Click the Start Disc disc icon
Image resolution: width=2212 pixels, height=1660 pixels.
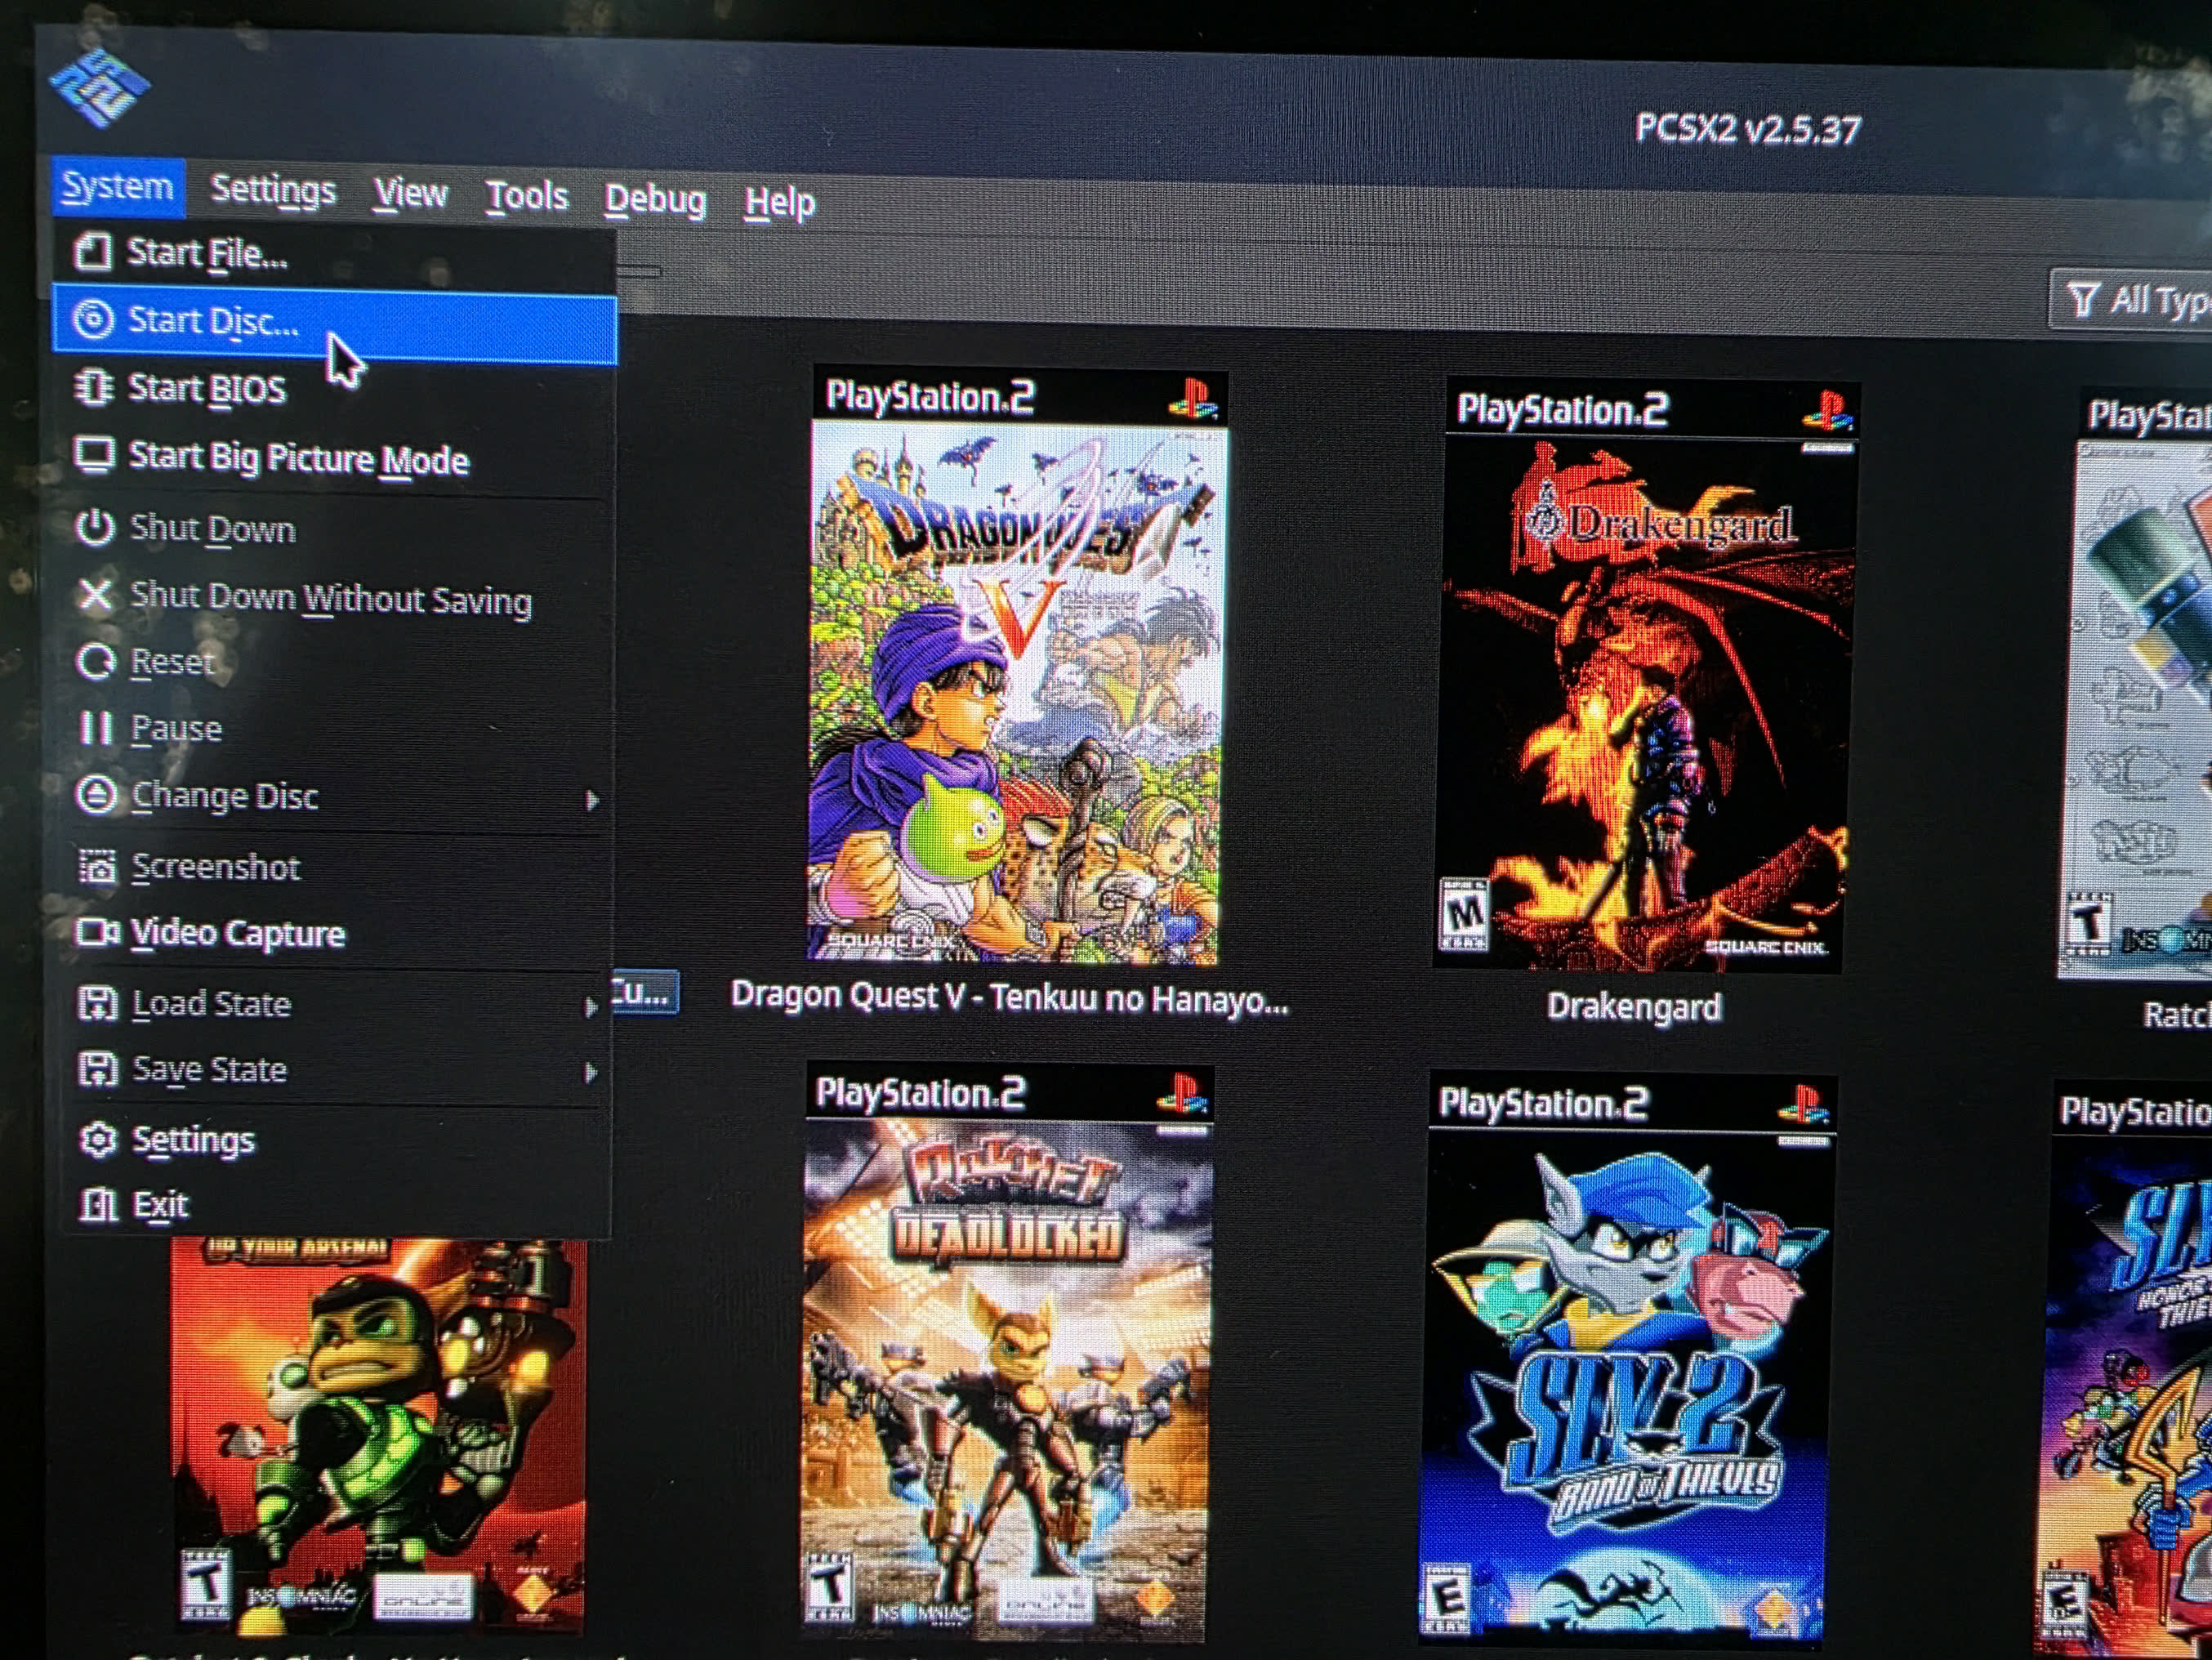[x=93, y=320]
